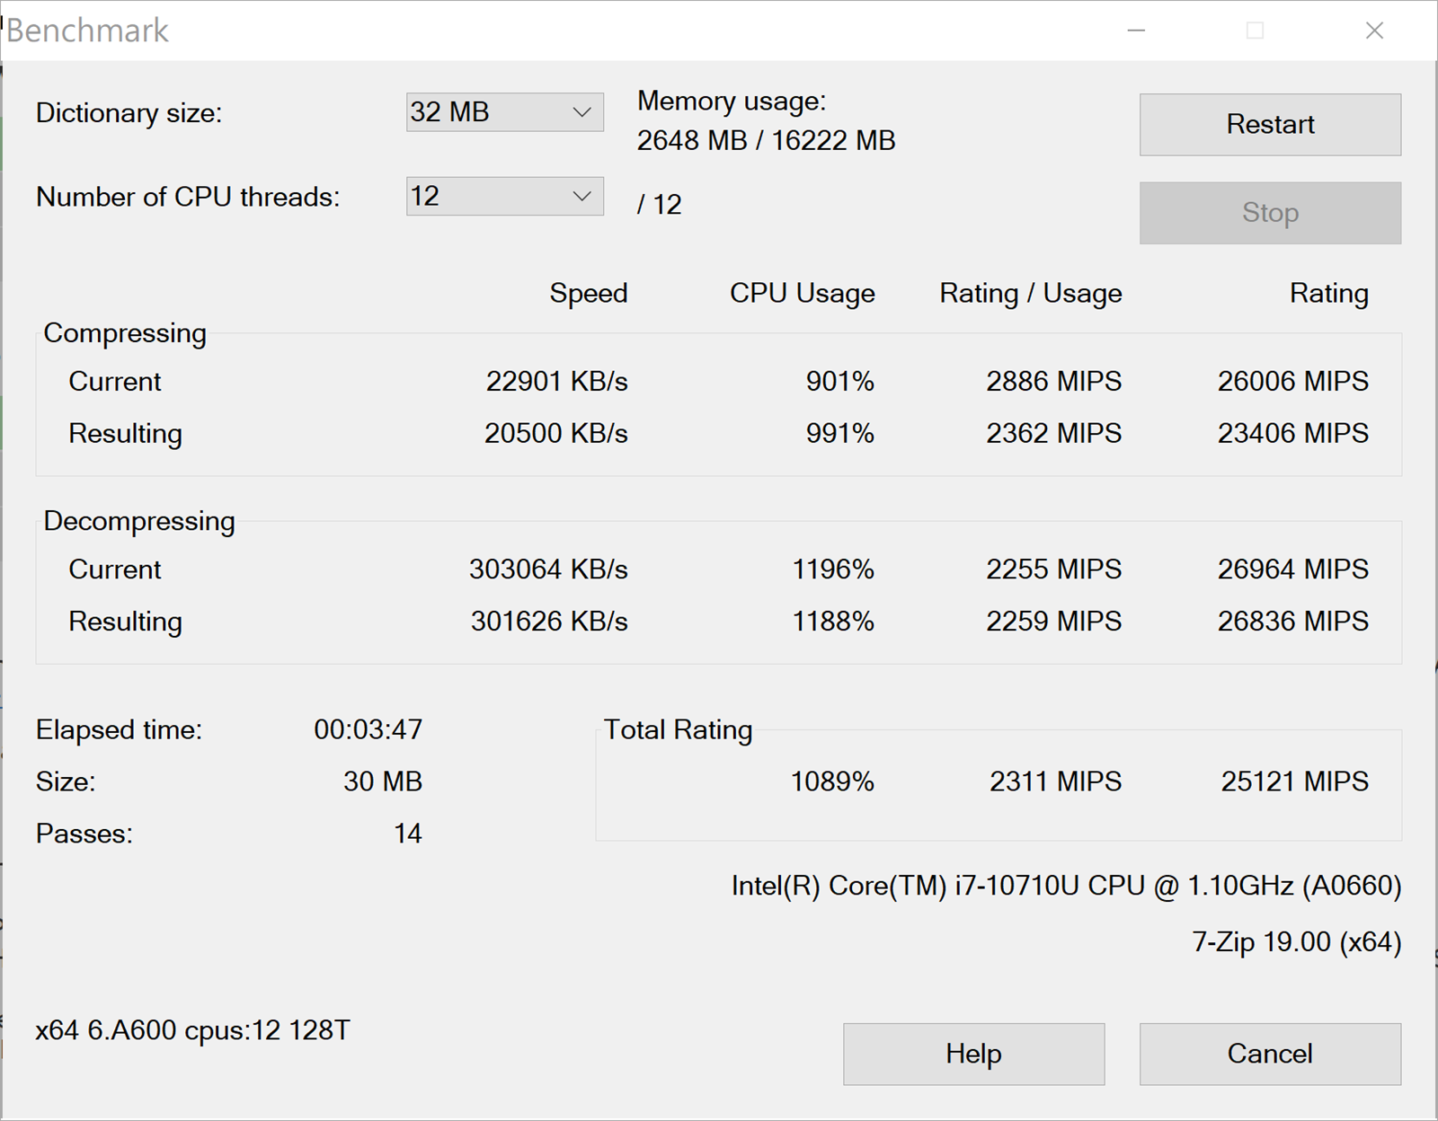The height and width of the screenshot is (1121, 1438).
Task: Expand the Dictionary size dropdown
Action: 504,112
